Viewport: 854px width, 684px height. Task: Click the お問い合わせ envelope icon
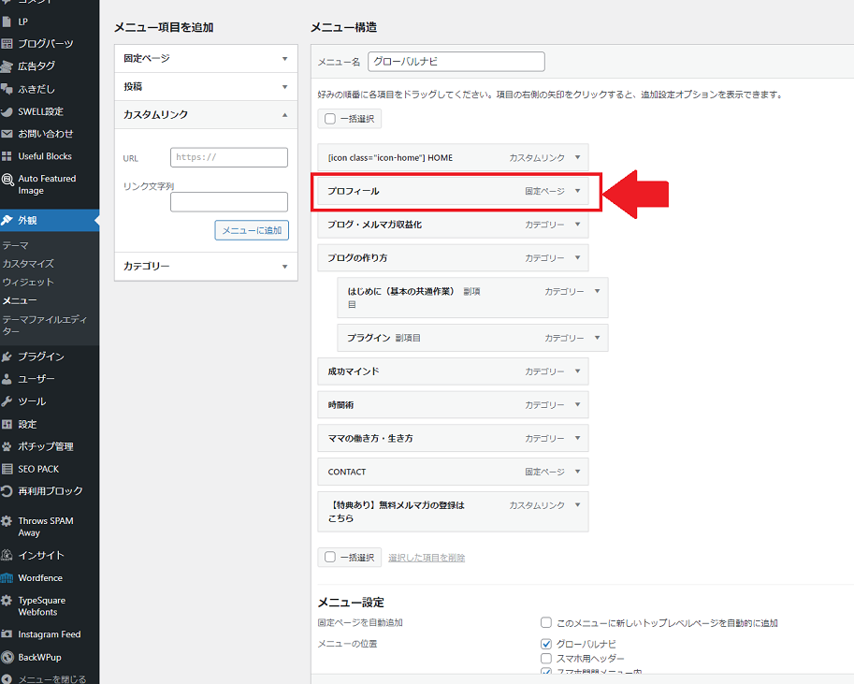tap(7, 134)
